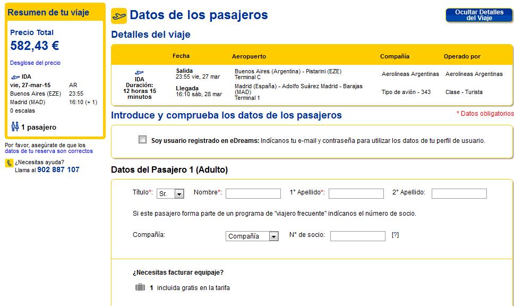Click the [?] help icon beside N° de socio

click(x=396, y=235)
